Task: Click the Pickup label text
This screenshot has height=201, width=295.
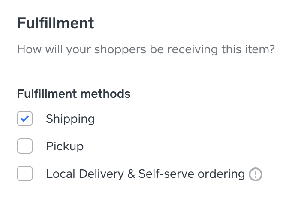Action: click(x=65, y=146)
